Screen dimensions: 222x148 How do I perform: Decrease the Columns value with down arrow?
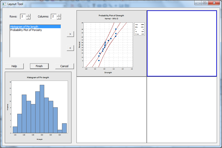[x=59, y=18]
